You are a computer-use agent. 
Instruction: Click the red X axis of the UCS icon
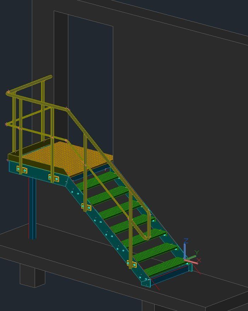[x=192, y=262]
